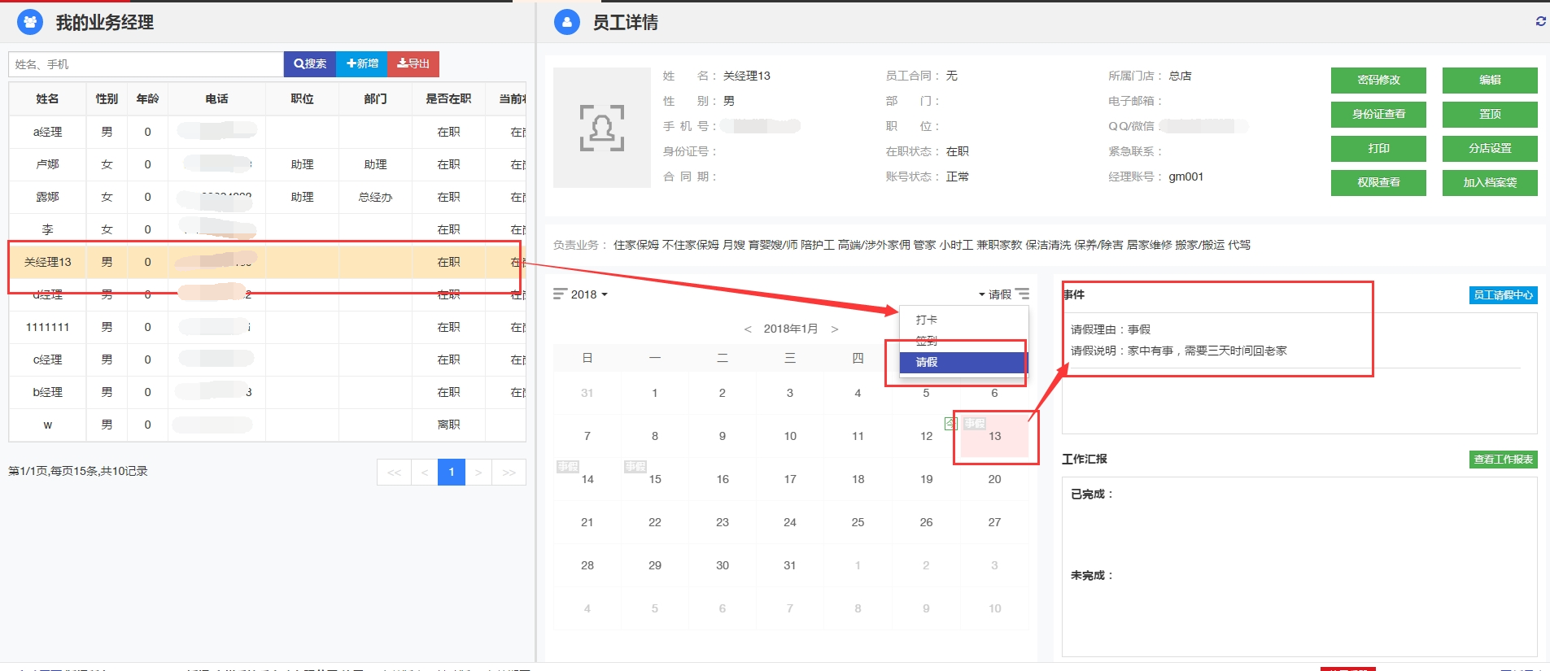Screen dimensions: 1550x671
Task: Go to first page of the list
Action: 394,473
